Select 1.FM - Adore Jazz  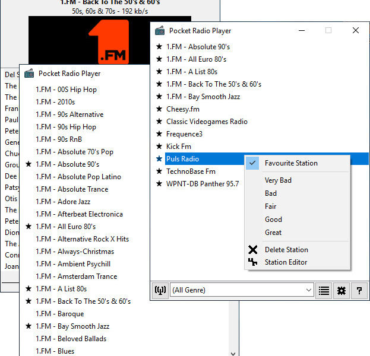tap(63, 202)
